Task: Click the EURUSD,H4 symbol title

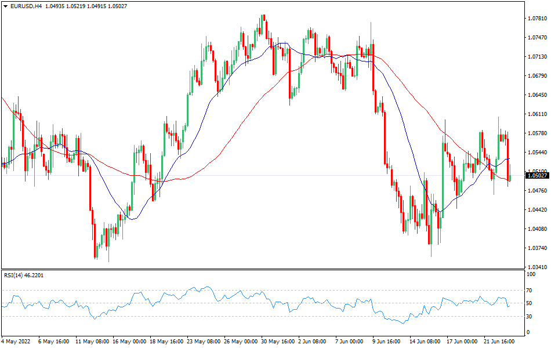Action: coord(26,6)
